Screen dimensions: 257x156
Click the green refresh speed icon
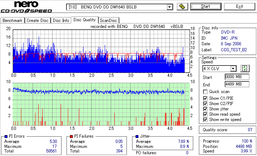click(x=245, y=68)
